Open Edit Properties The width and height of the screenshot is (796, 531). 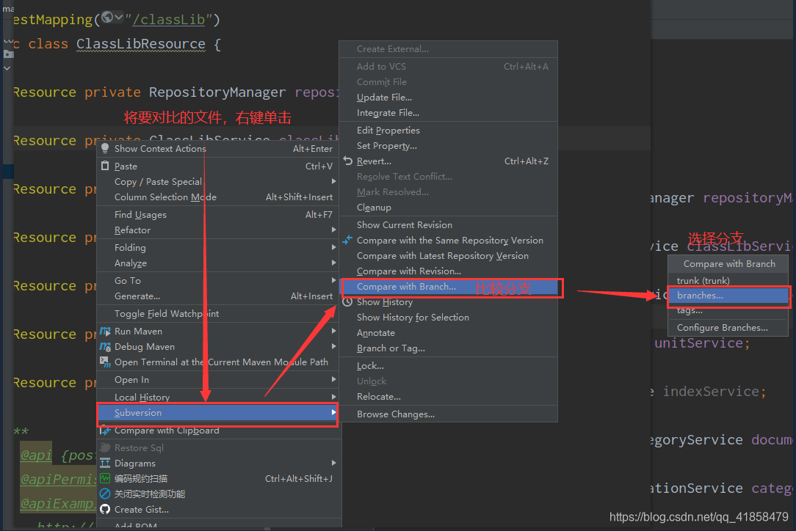pos(448,131)
